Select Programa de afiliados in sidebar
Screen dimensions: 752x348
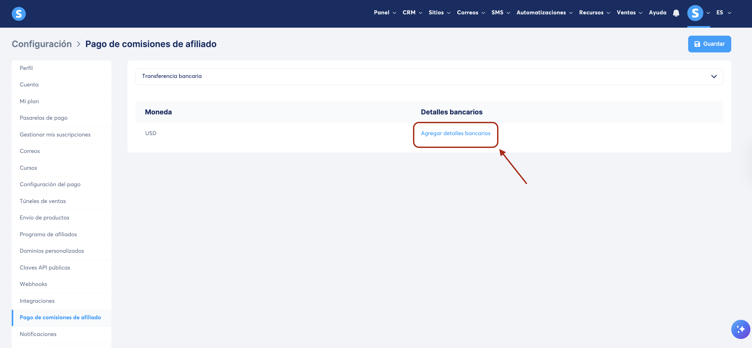click(x=48, y=234)
